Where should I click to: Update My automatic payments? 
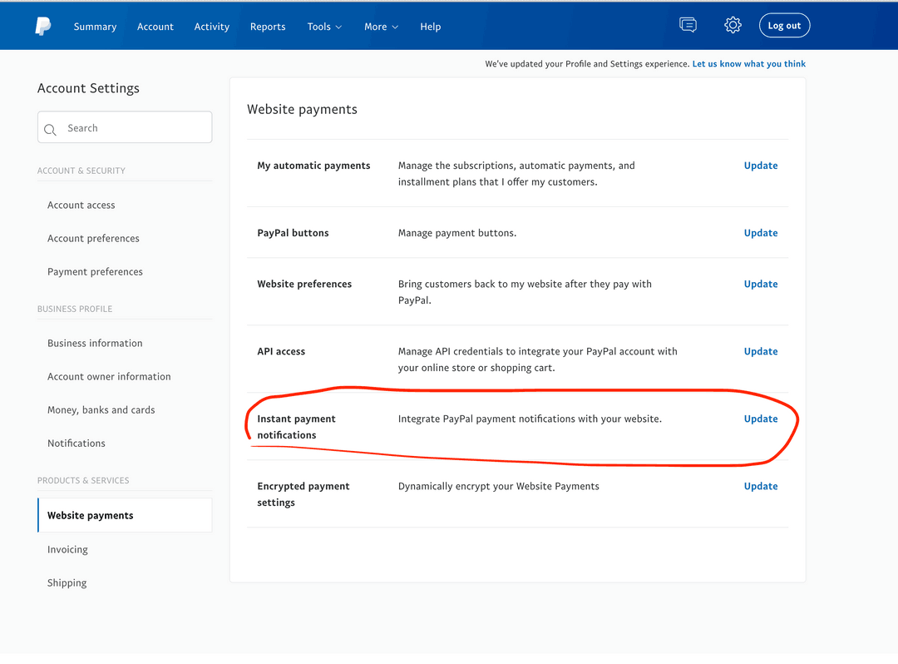tap(761, 166)
